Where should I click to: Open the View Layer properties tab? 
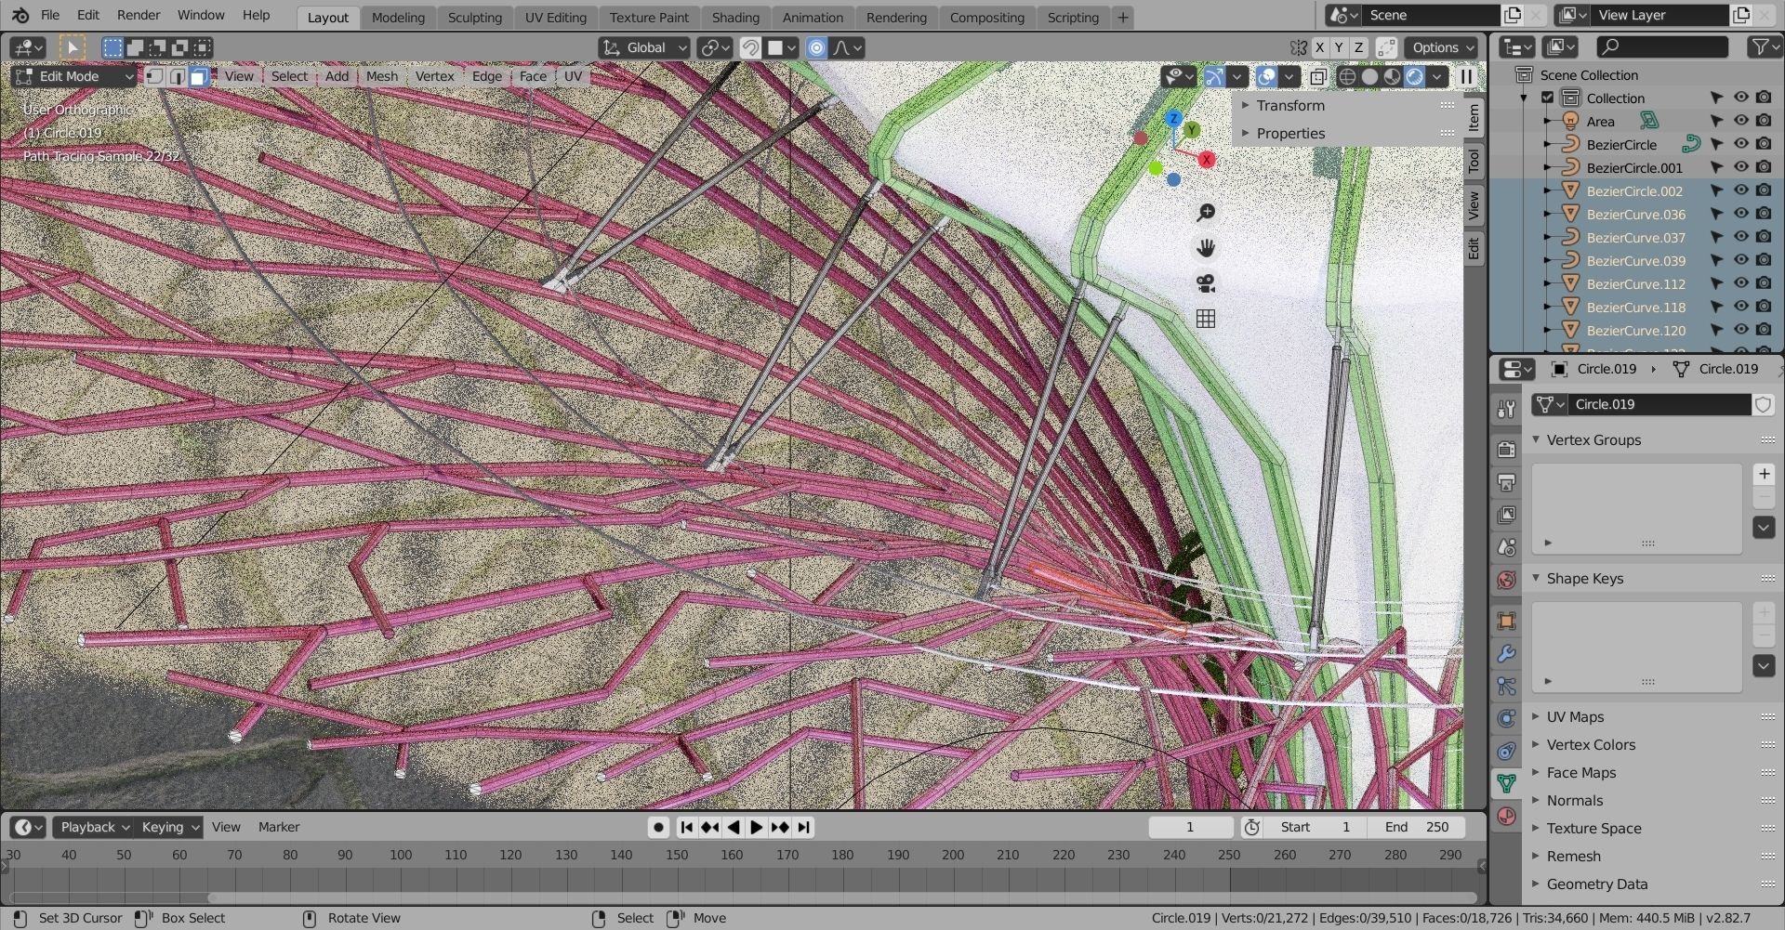point(1506,515)
